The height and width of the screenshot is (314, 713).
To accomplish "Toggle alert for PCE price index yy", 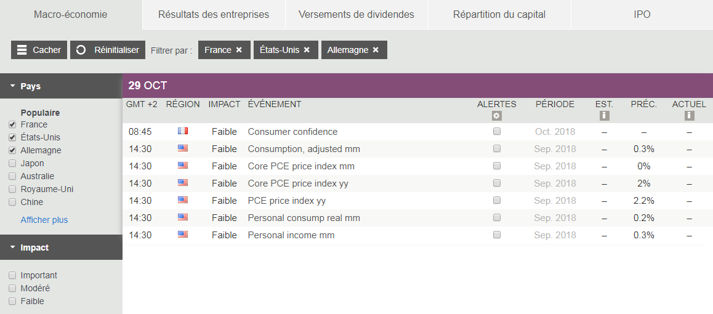I will 497,200.
